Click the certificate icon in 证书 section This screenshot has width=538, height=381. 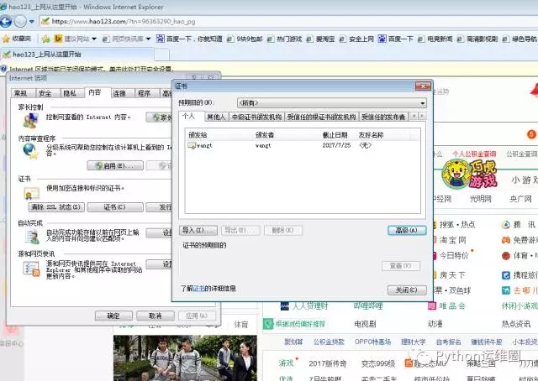[32, 194]
